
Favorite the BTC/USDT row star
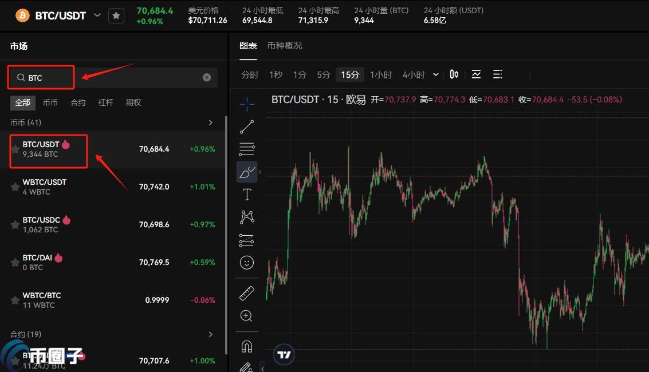tap(15, 149)
